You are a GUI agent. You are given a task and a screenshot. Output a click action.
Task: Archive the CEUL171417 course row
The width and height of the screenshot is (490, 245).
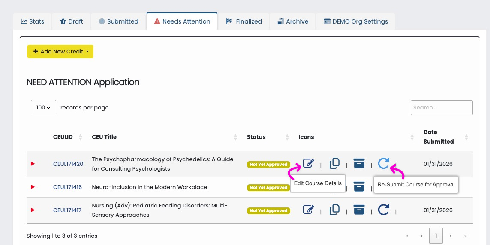(359, 210)
